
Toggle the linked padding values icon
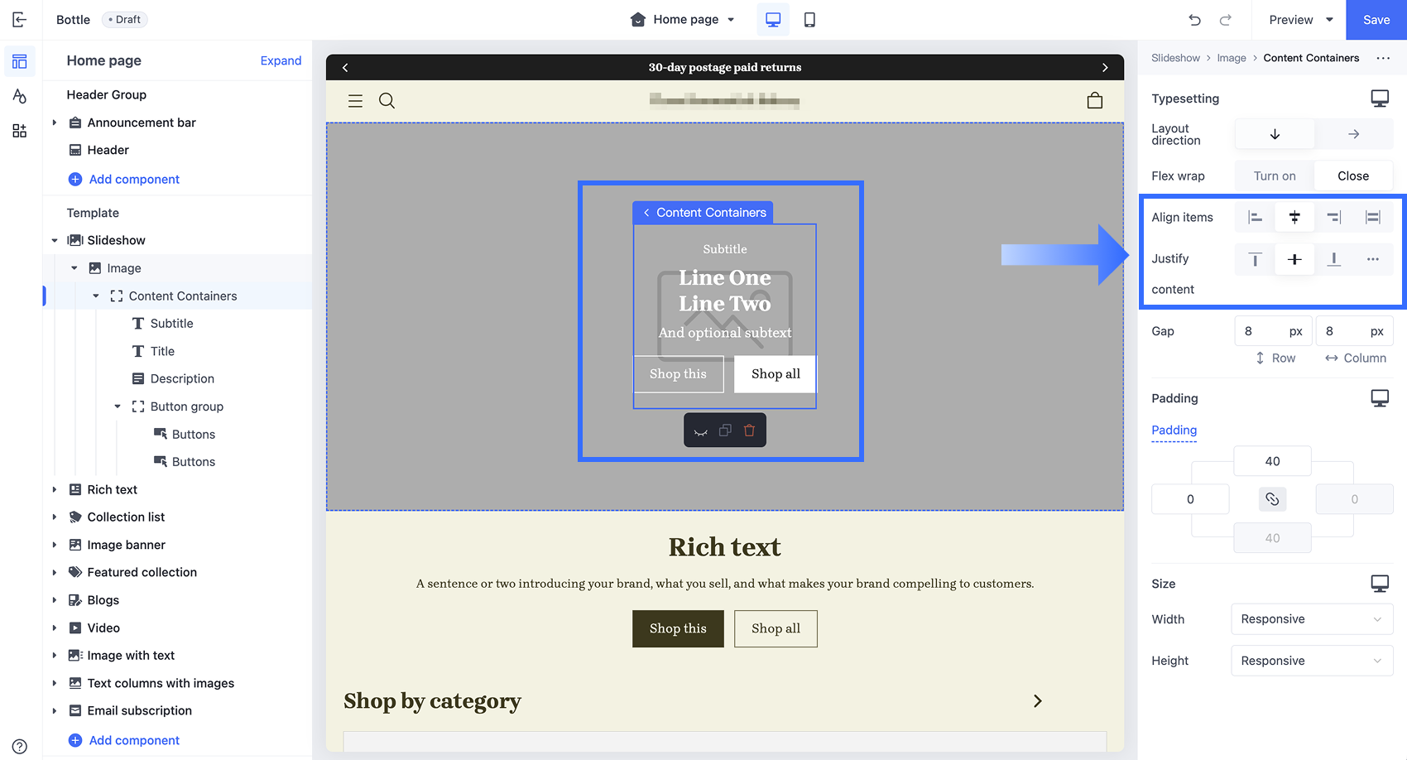point(1272,499)
